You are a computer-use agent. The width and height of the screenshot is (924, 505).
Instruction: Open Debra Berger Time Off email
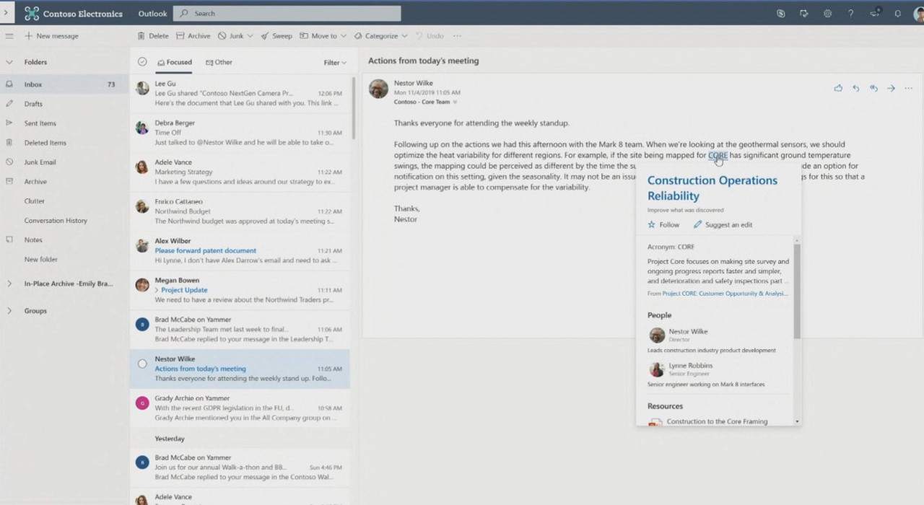tap(240, 133)
